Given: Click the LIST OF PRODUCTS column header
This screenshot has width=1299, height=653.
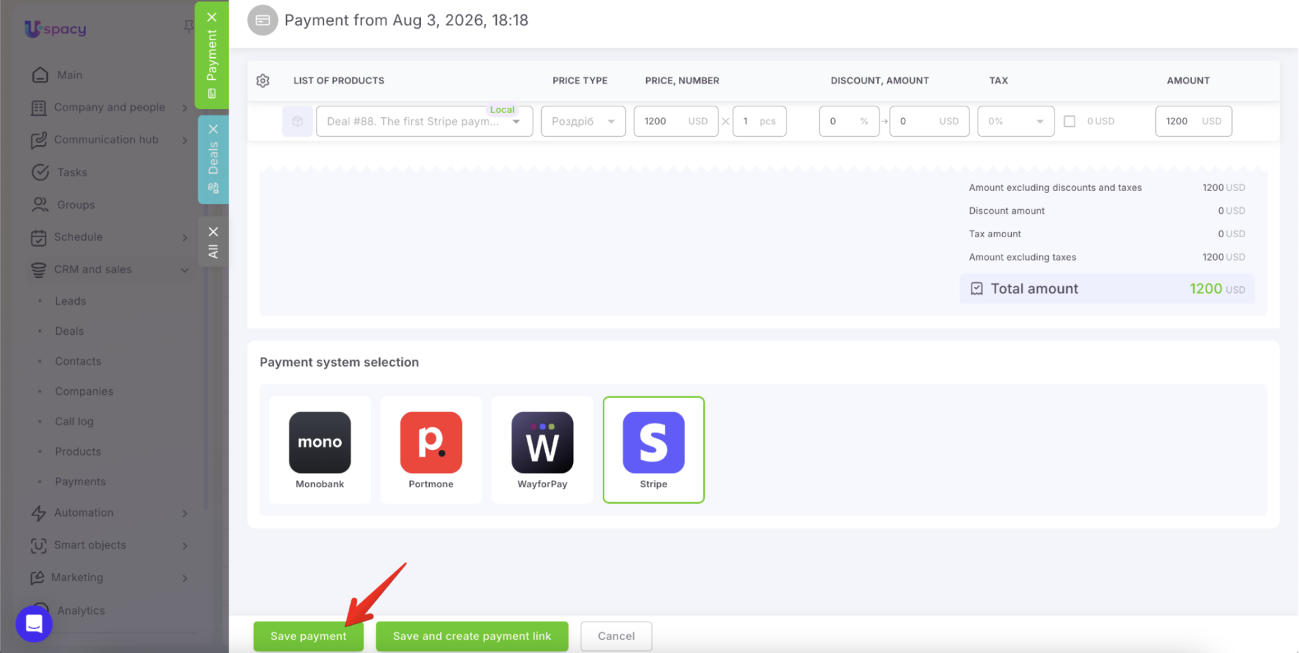Looking at the screenshot, I should pyautogui.click(x=339, y=80).
